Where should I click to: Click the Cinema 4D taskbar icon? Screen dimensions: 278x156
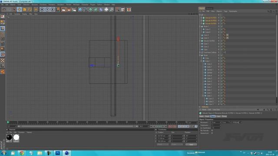coord(66,153)
